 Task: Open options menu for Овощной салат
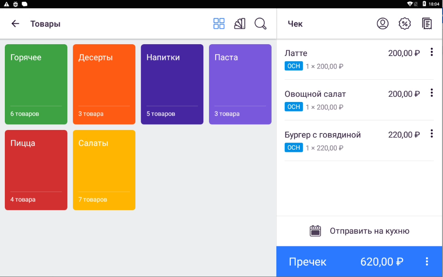click(432, 93)
